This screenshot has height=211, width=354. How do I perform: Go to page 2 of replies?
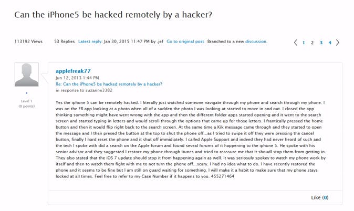point(313,43)
